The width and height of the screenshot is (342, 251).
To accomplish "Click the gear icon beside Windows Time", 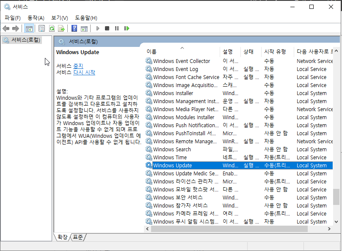I will click(x=149, y=157).
